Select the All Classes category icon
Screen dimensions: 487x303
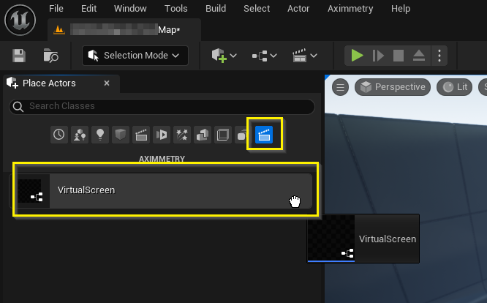241,135
